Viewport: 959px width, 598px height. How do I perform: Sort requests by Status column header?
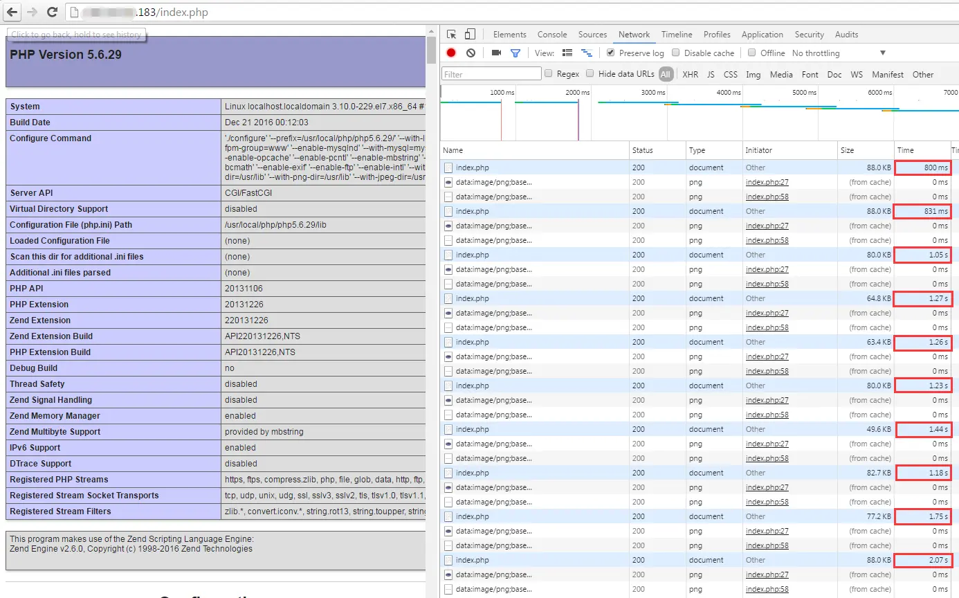click(x=658, y=150)
